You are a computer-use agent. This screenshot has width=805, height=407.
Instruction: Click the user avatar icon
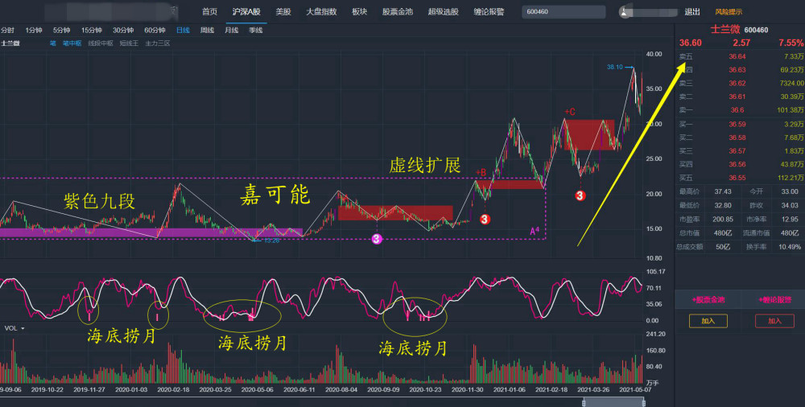point(625,12)
